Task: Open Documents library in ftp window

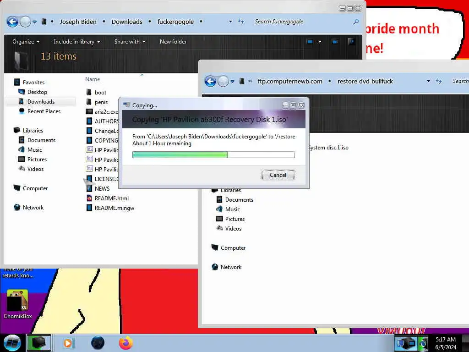Action: coord(239,200)
